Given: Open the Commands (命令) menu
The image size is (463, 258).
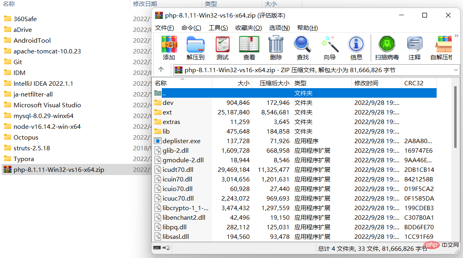Looking at the screenshot, I should point(191,28).
